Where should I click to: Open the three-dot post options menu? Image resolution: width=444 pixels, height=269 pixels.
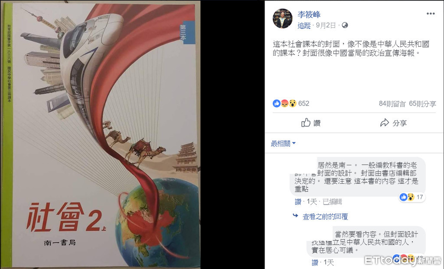[x=431, y=13]
